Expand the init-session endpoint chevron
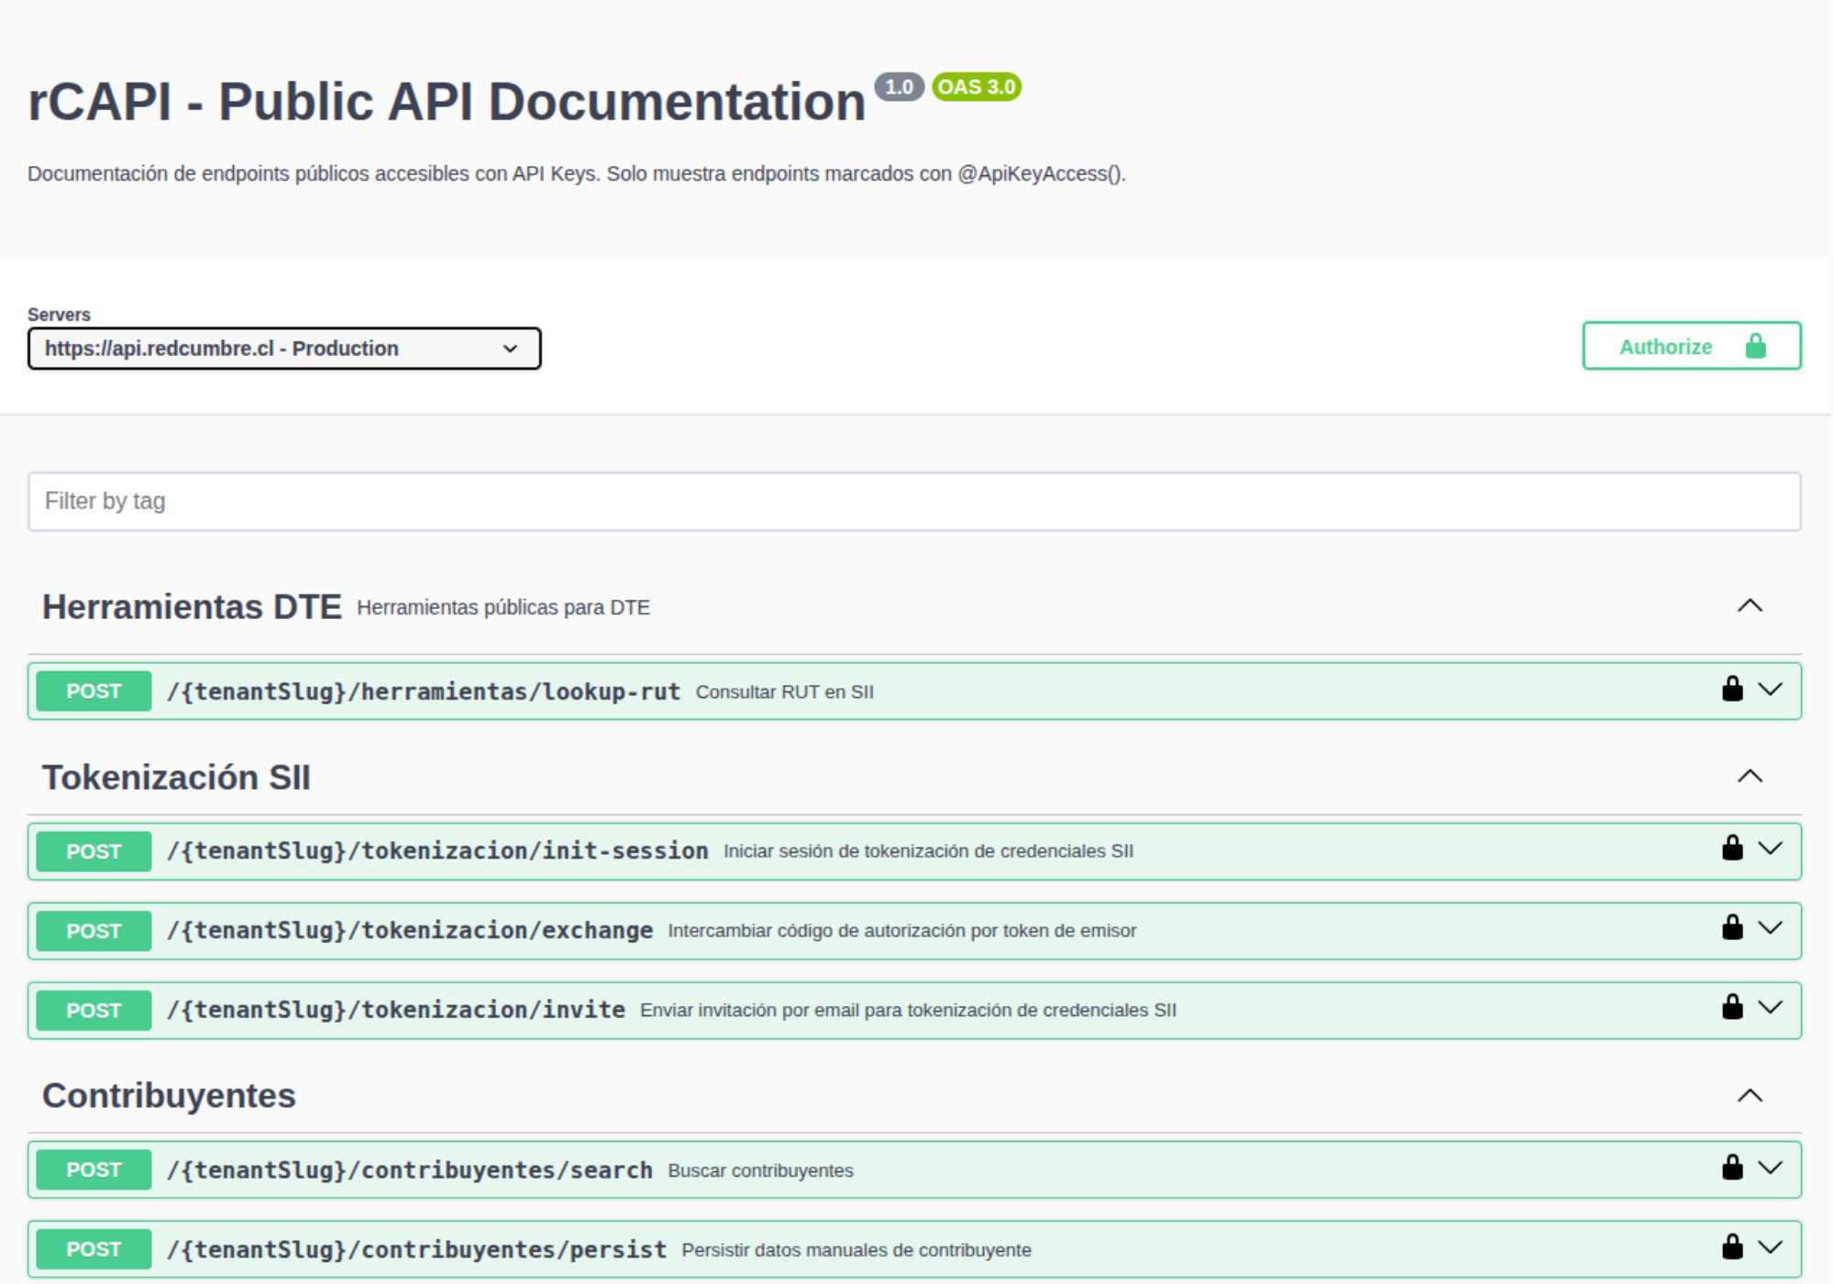The height and width of the screenshot is (1284, 1834). pos(1771,849)
